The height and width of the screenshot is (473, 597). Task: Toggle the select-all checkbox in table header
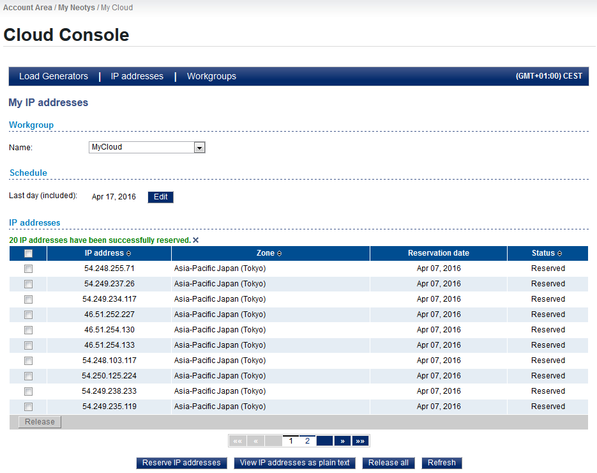(28, 254)
